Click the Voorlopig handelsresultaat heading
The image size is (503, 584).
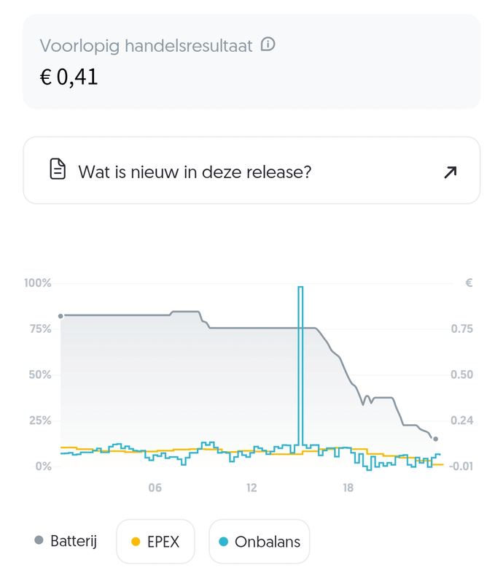click(146, 46)
